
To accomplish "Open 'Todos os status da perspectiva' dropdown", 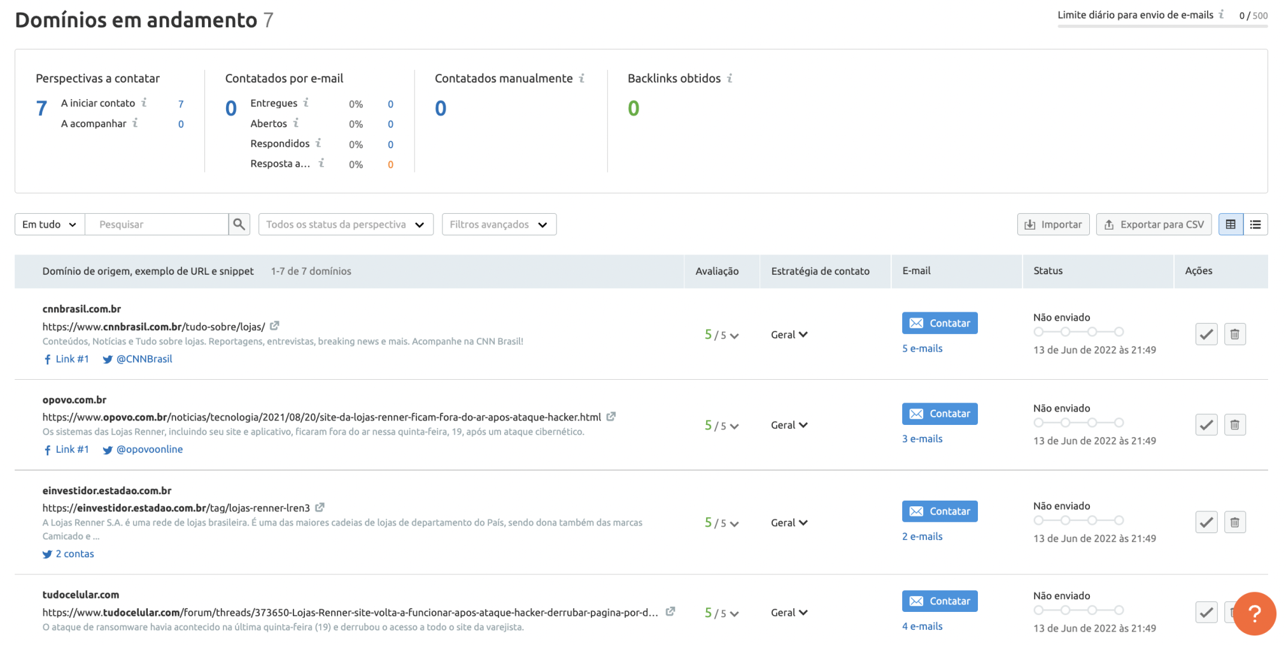I will [346, 224].
